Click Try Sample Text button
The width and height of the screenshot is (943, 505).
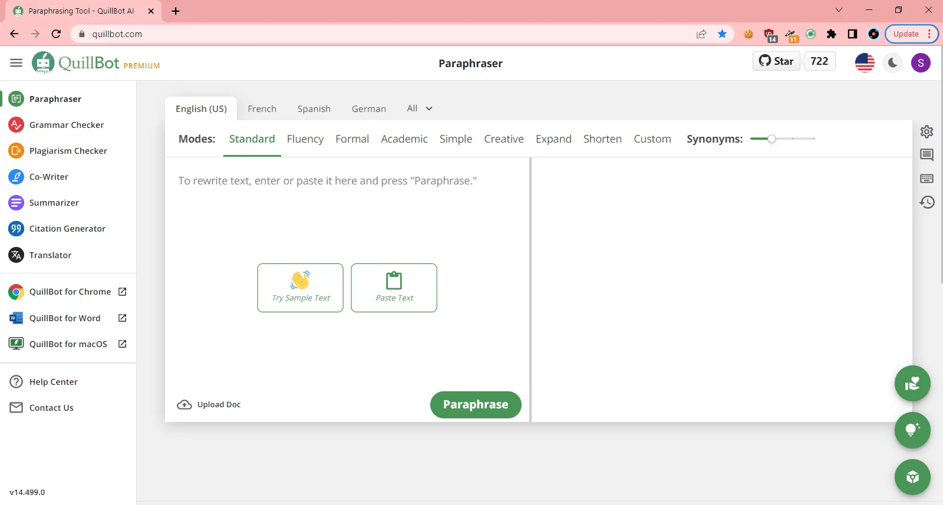tap(301, 288)
